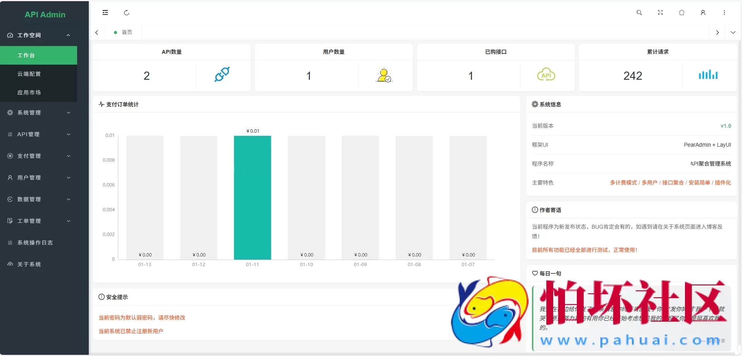The height and width of the screenshot is (356, 742).
Task: Expand the 支付管理 sidebar menu
Action: (x=39, y=156)
